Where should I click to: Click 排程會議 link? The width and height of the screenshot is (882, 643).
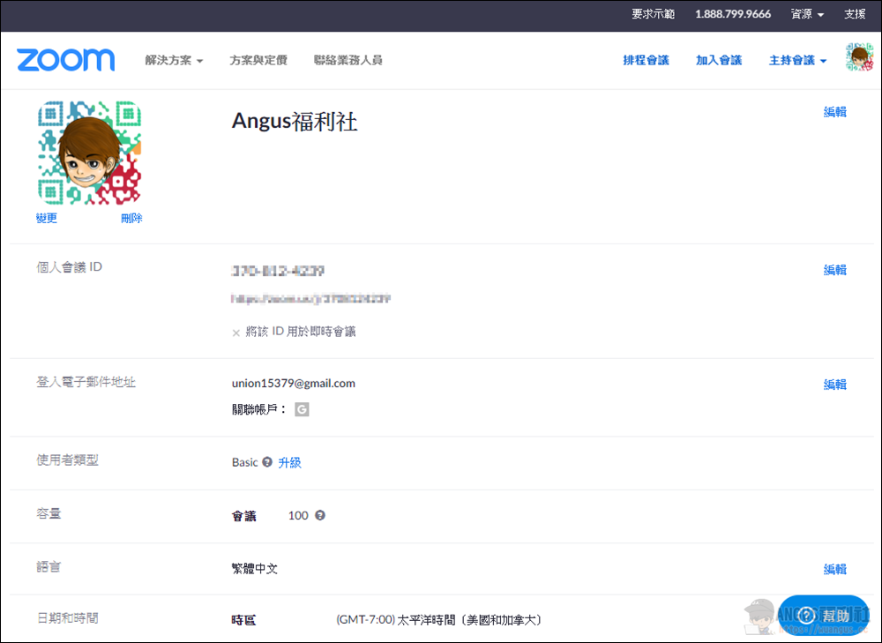pyautogui.click(x=646, y=61)
